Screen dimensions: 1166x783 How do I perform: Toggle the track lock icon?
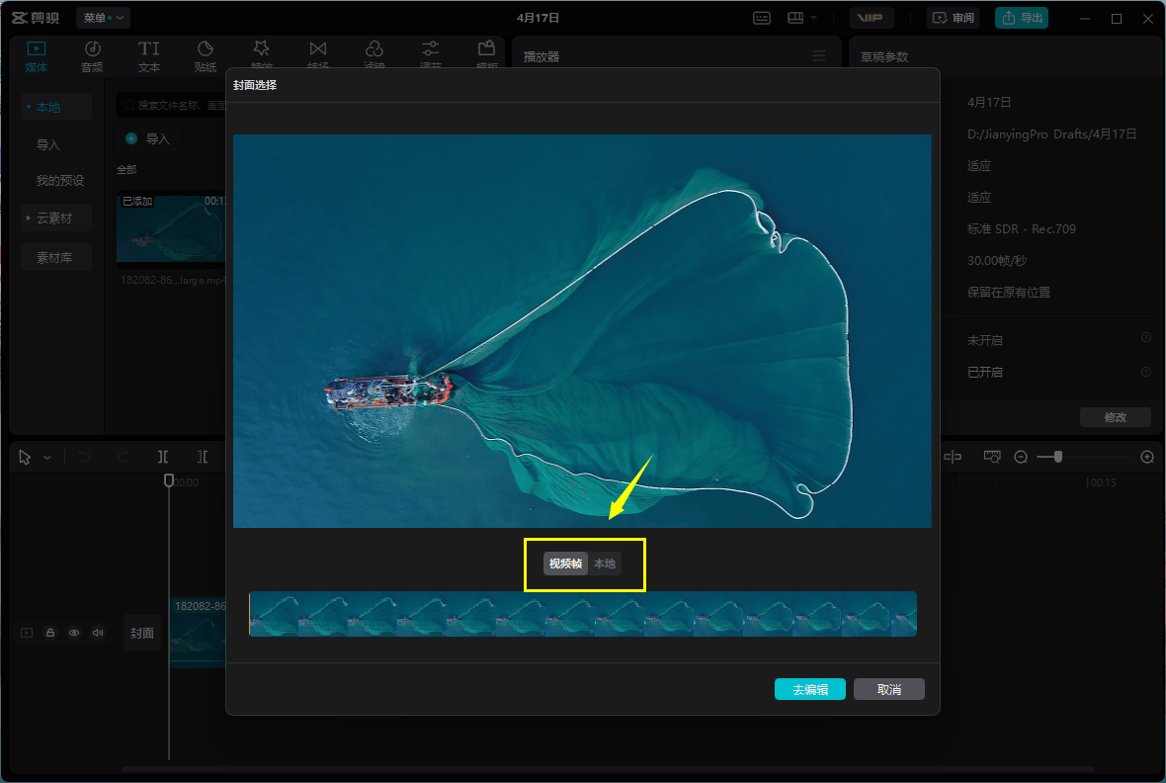50,633
